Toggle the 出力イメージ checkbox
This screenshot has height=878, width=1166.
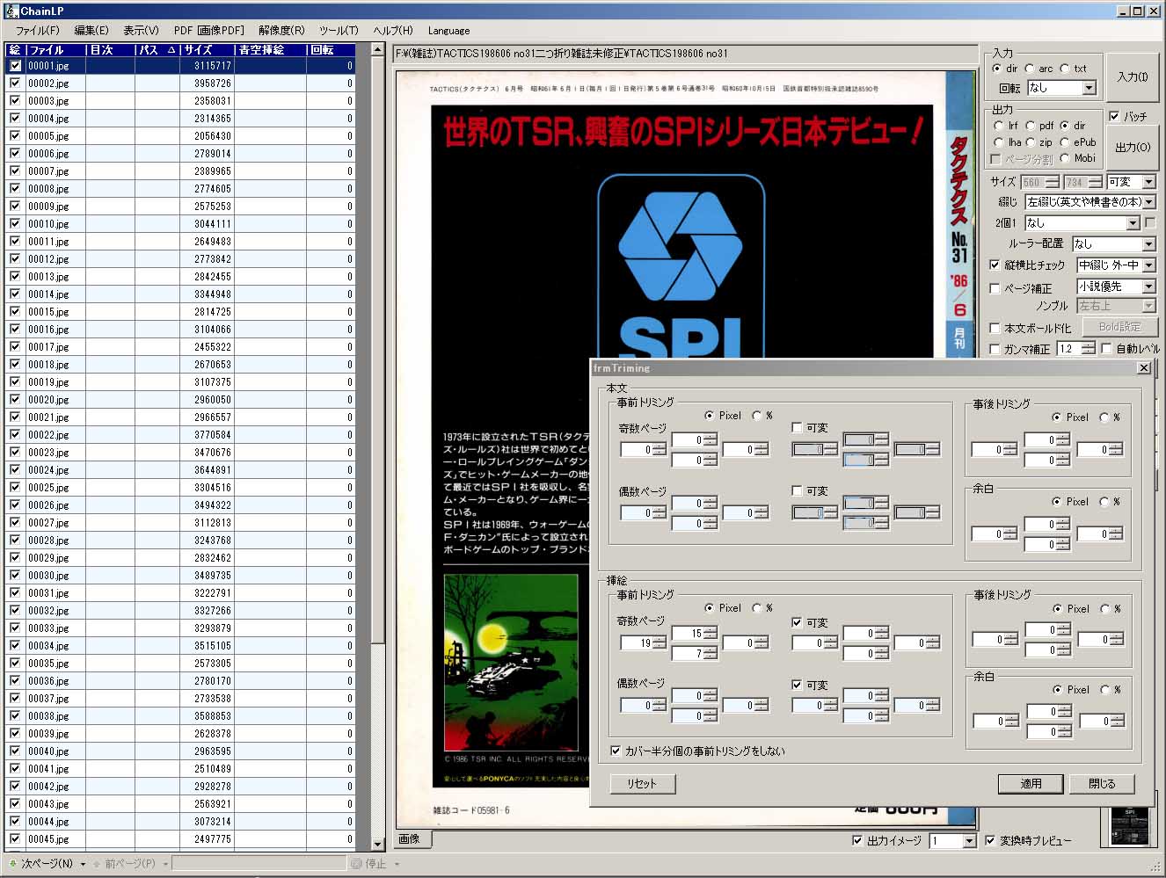(x=857, y=840)
